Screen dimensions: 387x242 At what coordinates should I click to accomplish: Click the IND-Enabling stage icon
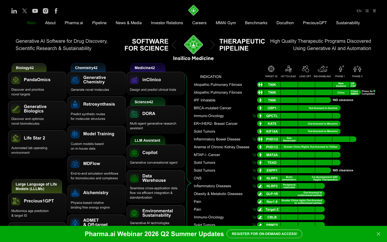322,69
